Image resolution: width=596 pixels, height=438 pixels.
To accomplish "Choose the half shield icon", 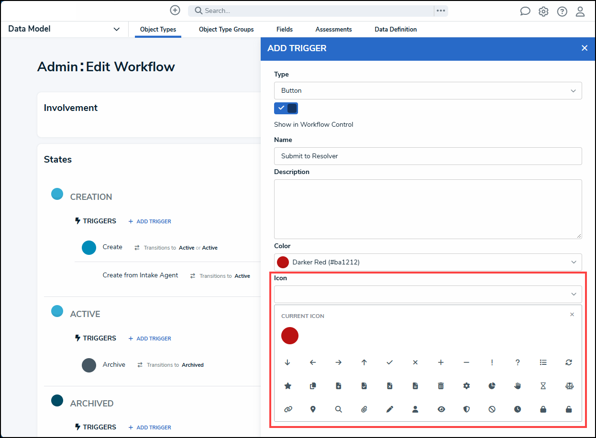I will [x=466, y=409].
